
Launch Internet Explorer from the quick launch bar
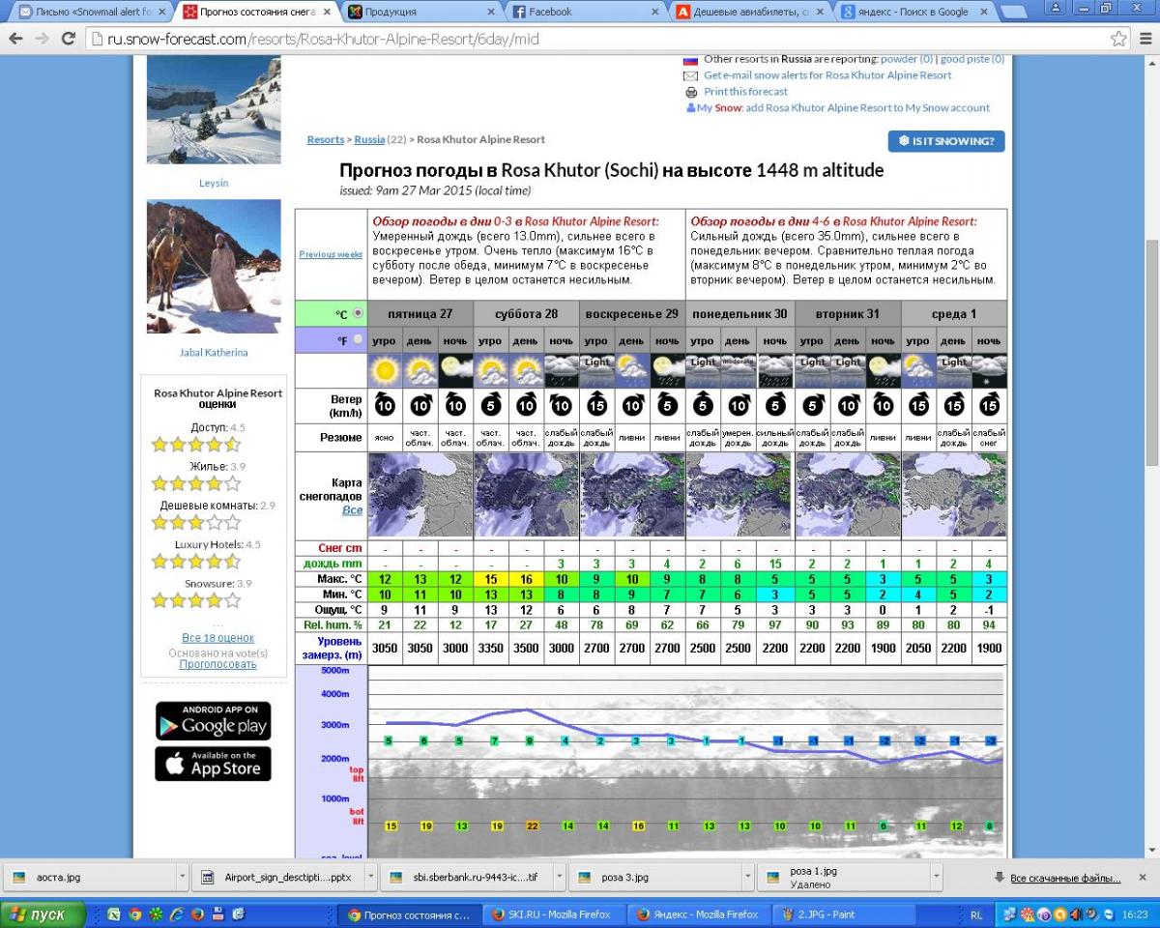point(176,914)
